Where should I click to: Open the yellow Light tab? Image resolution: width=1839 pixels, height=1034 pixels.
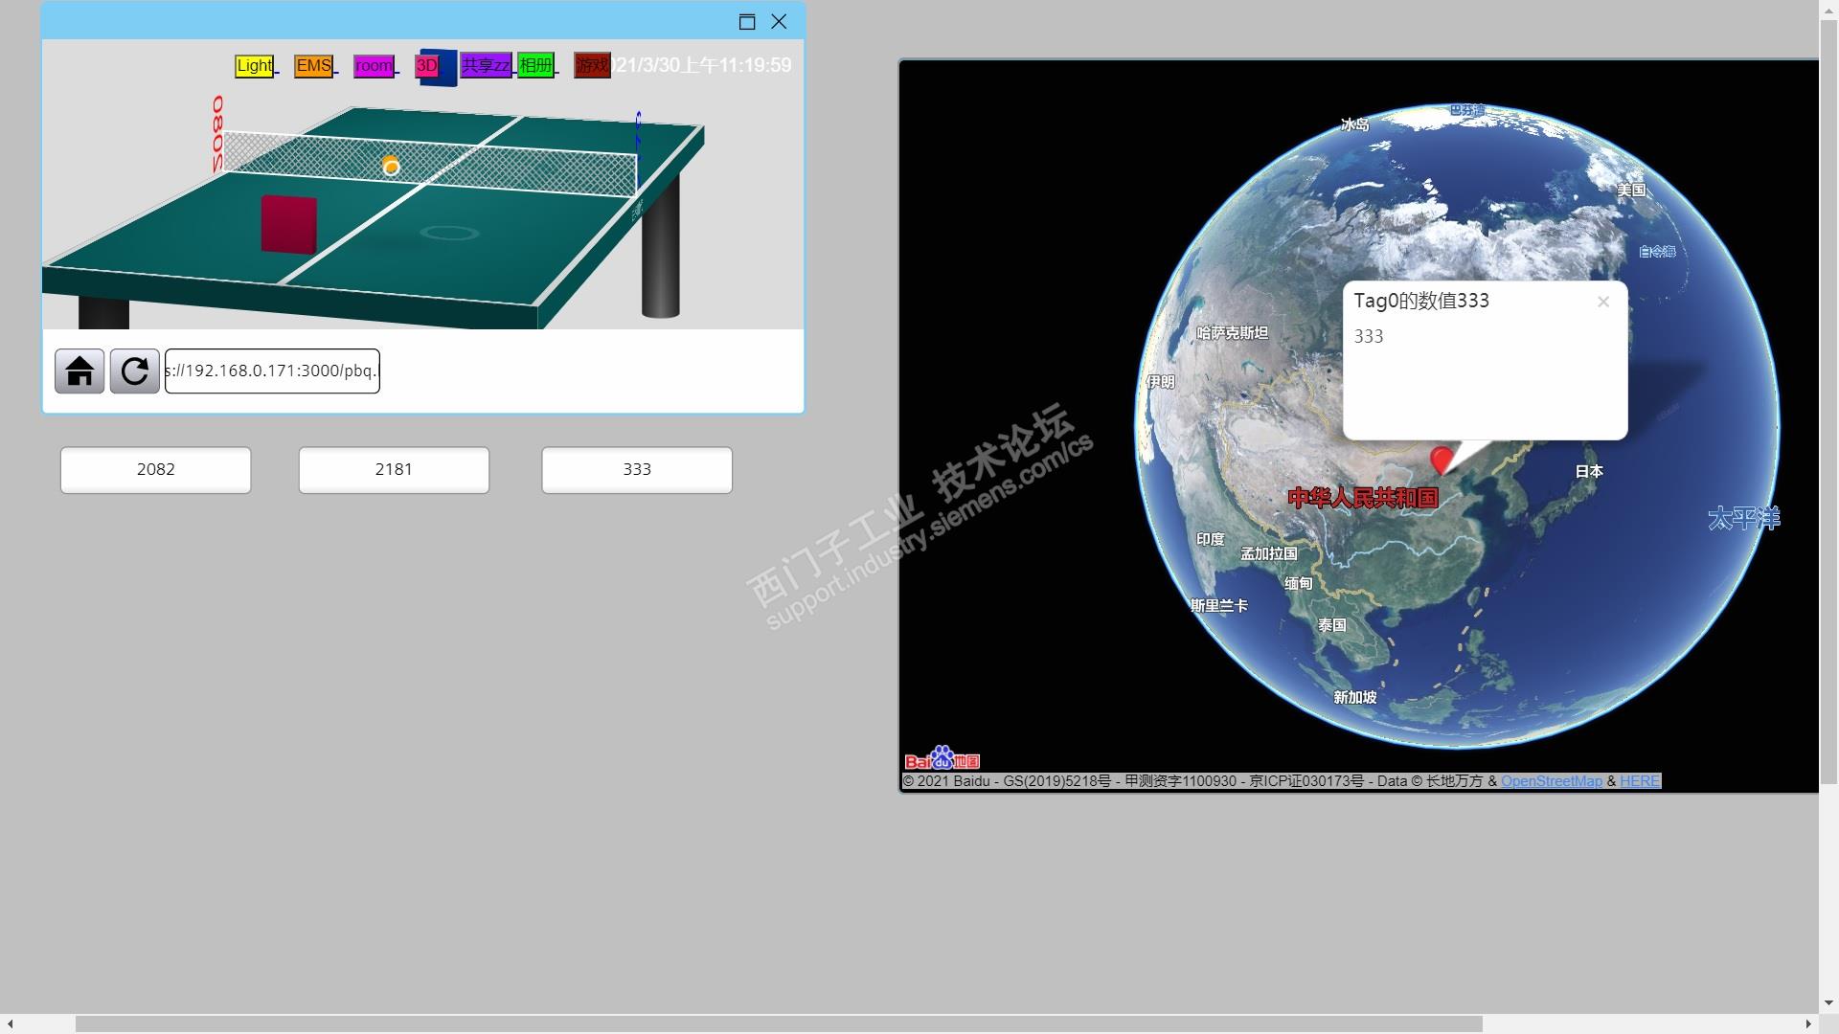coord(254,66)
